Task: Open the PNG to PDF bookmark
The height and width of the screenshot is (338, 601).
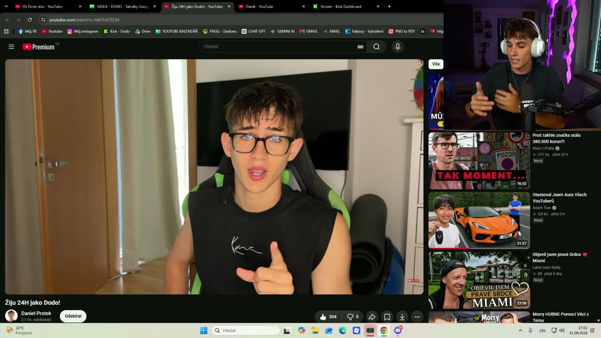Action: (x=402, y=31)
